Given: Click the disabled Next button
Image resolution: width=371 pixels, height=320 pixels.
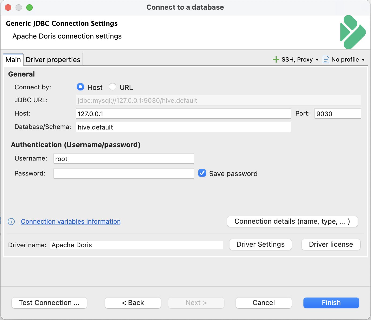Looking at the screenshot, I should point(196,303).
